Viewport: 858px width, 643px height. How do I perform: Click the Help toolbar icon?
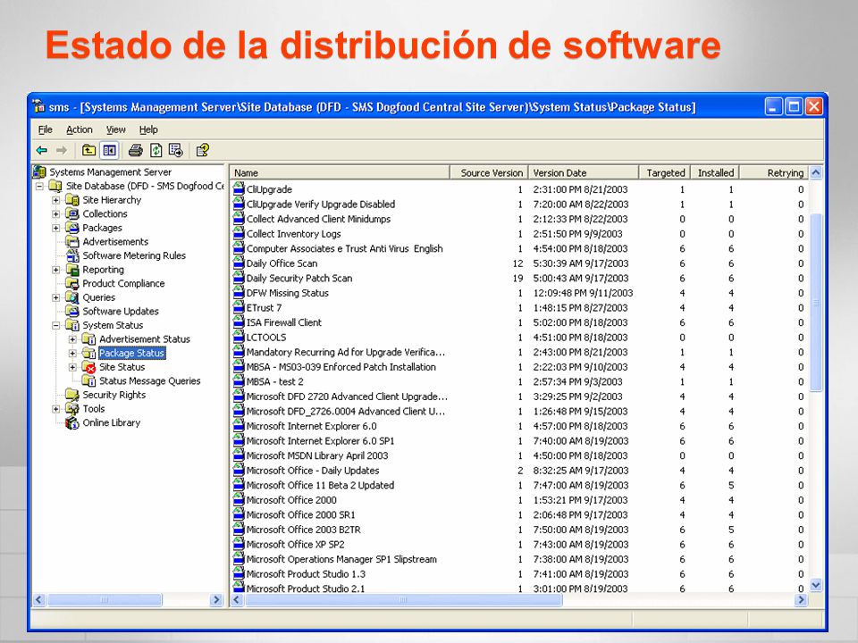[x=203, y=150]
